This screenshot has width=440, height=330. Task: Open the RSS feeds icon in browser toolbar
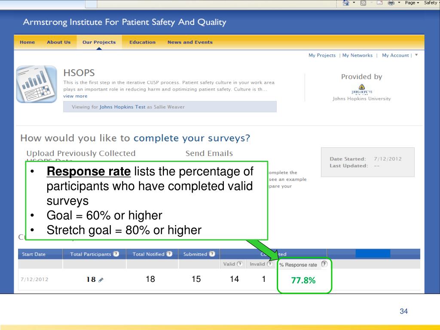[x=363, y=3]
